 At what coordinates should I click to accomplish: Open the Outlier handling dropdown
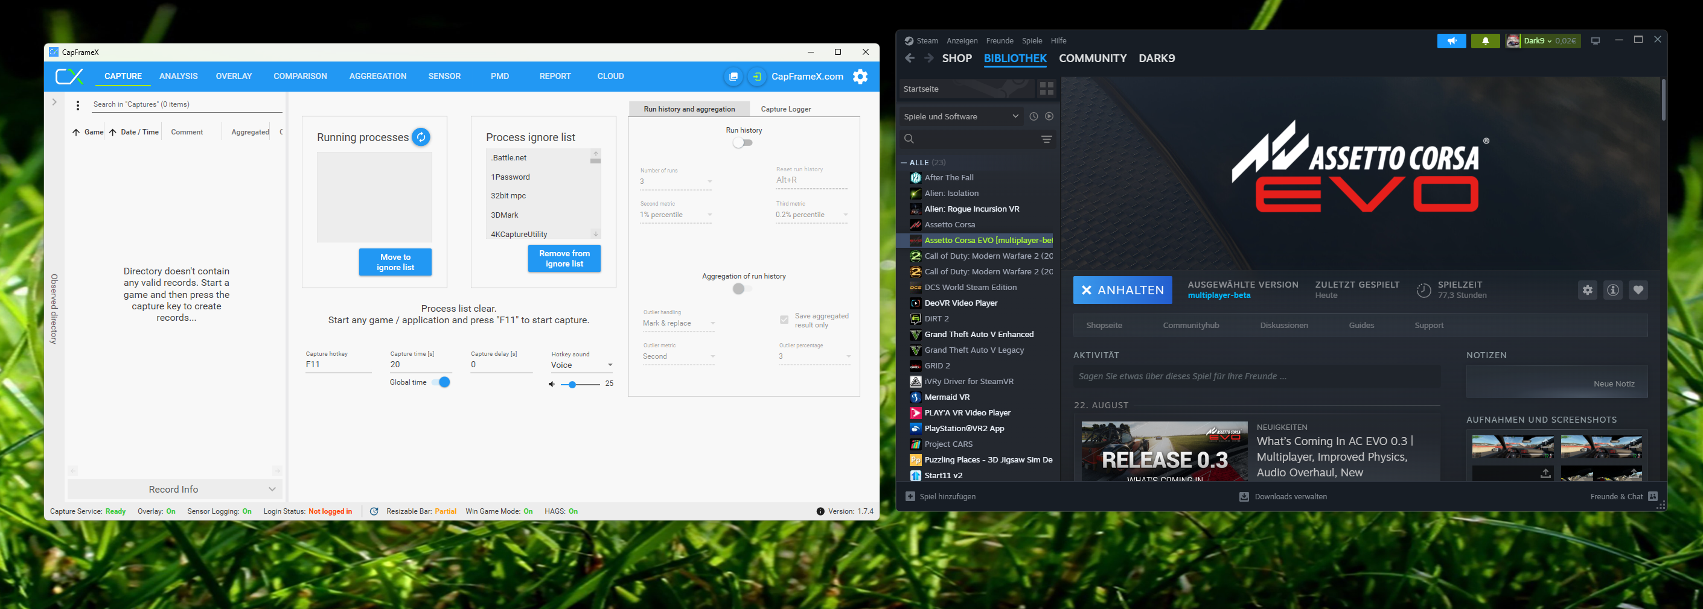[x=679, y=324]
